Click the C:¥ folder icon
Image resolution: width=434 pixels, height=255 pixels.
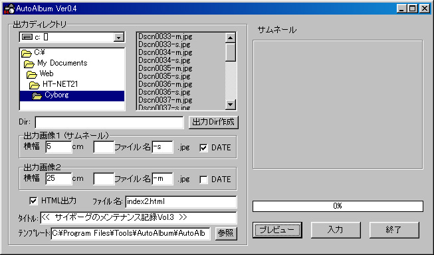pos(27,53)
